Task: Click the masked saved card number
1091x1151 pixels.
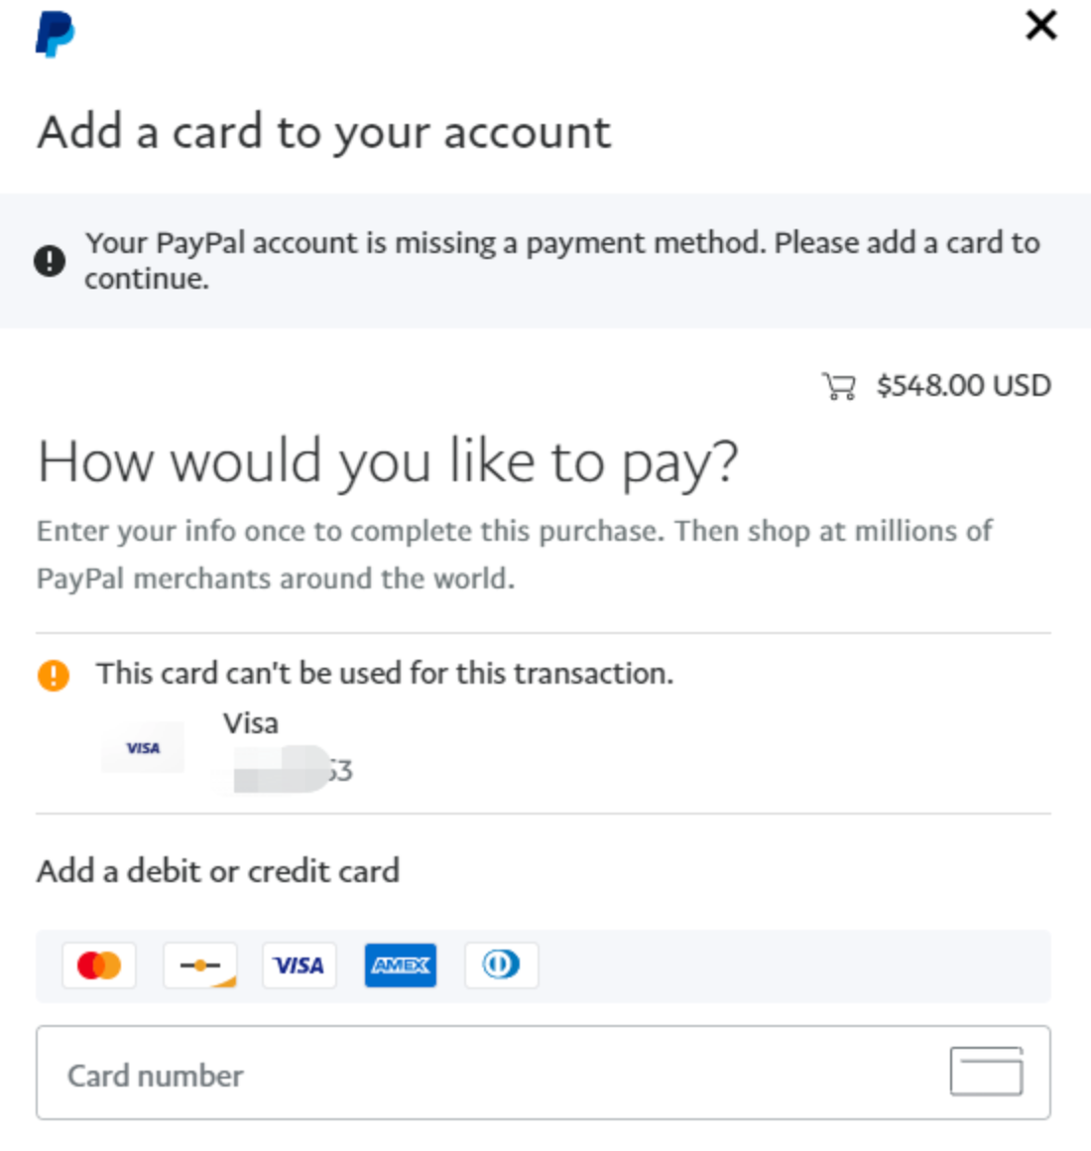Action: [293, 770]
